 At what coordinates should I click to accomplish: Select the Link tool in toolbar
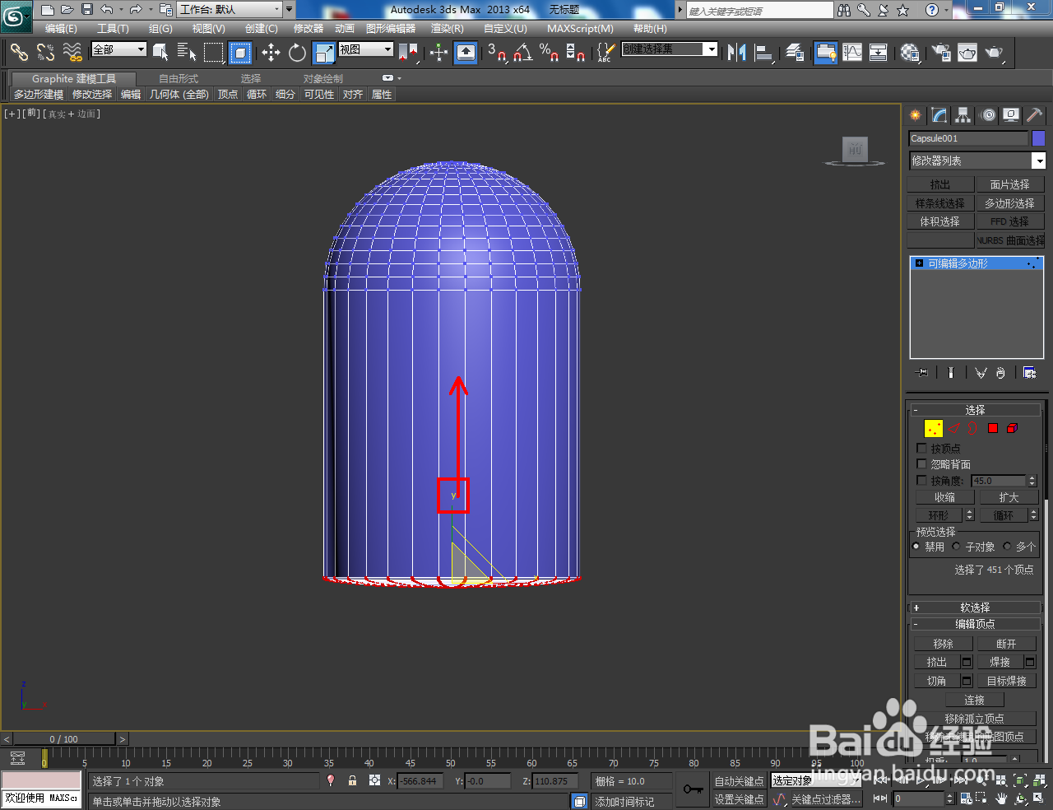click(x=19, y=53)
